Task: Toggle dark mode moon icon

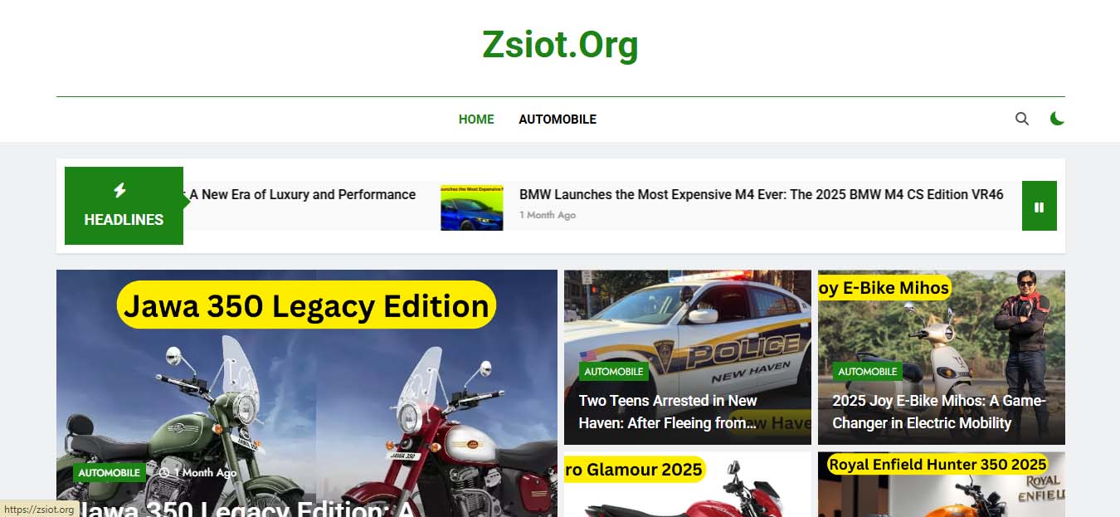Action: (1057, 119)
